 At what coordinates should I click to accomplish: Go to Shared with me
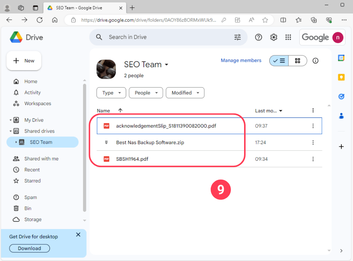click(x=41, y=158)
